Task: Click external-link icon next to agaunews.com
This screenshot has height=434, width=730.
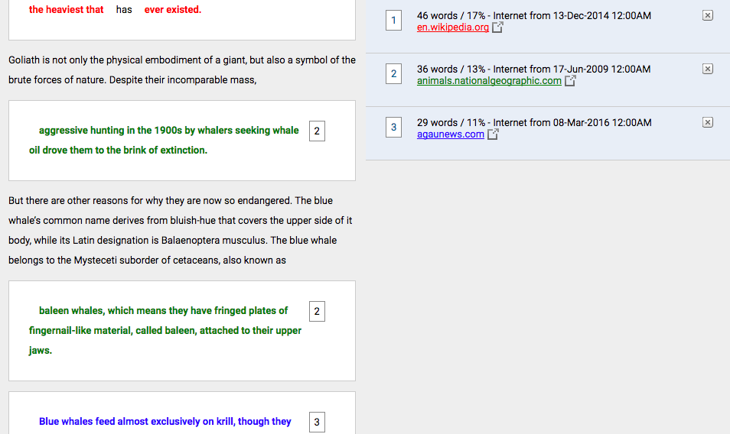Action: [x=493, y=134]
